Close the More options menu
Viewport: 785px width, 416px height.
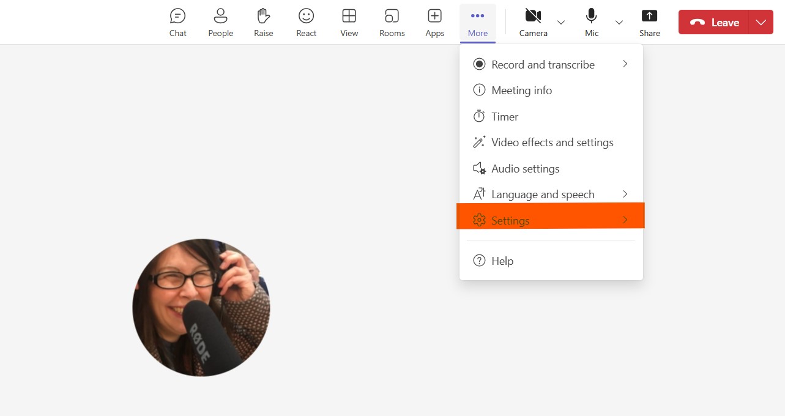477,23
